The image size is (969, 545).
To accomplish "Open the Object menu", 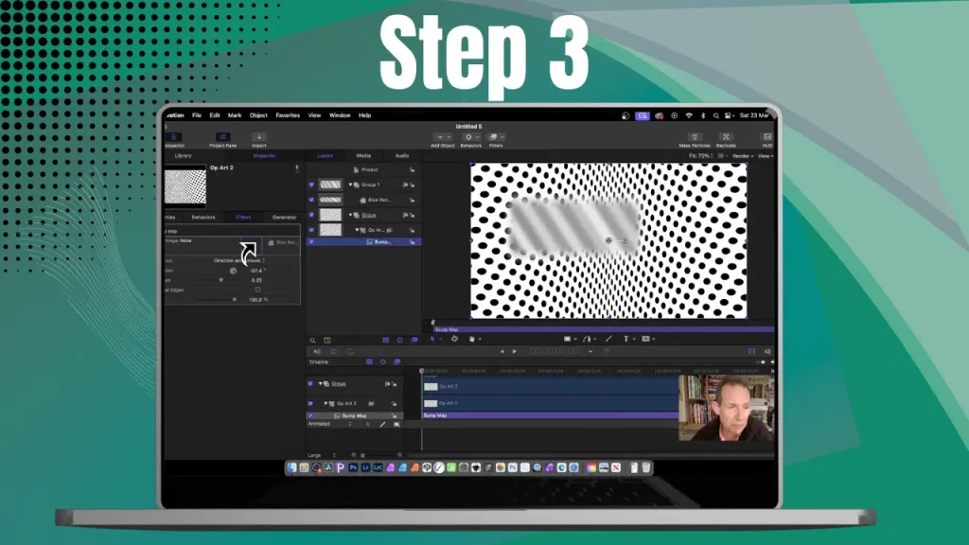I will (258, 115).
